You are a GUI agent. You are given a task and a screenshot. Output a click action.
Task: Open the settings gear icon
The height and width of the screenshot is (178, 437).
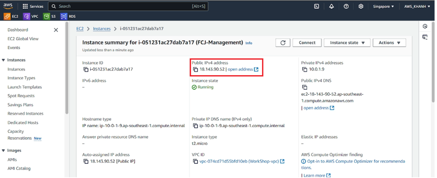[x=361, y=6]
